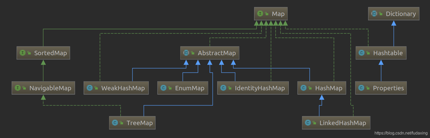Click the public lock icon on Map
Image resolution: width=430 pixels, height=138 pixels.
click(x=267, y=13)
